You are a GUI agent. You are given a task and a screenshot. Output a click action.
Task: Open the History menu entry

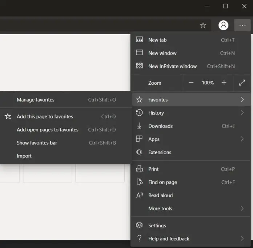[x=190, y=113]
